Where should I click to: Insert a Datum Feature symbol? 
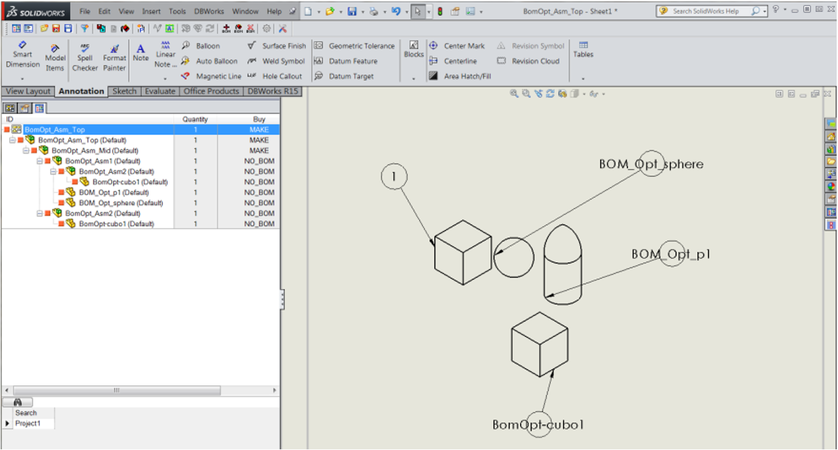[x=346, y=61]
